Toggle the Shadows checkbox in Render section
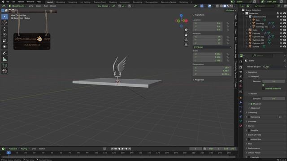 251,104
